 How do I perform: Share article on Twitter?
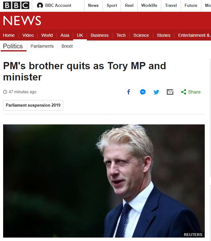point(156,92)
